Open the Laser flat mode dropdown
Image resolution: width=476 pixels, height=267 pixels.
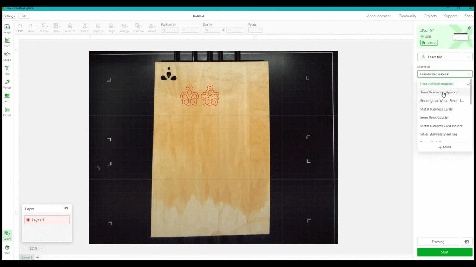(x=445, y=57)
